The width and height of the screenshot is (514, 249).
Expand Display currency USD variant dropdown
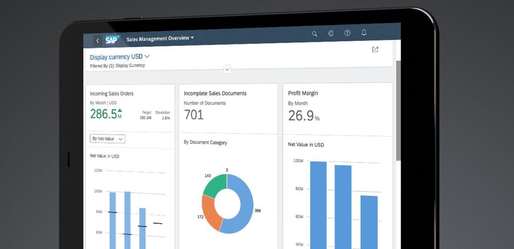[x=120, y=56]
